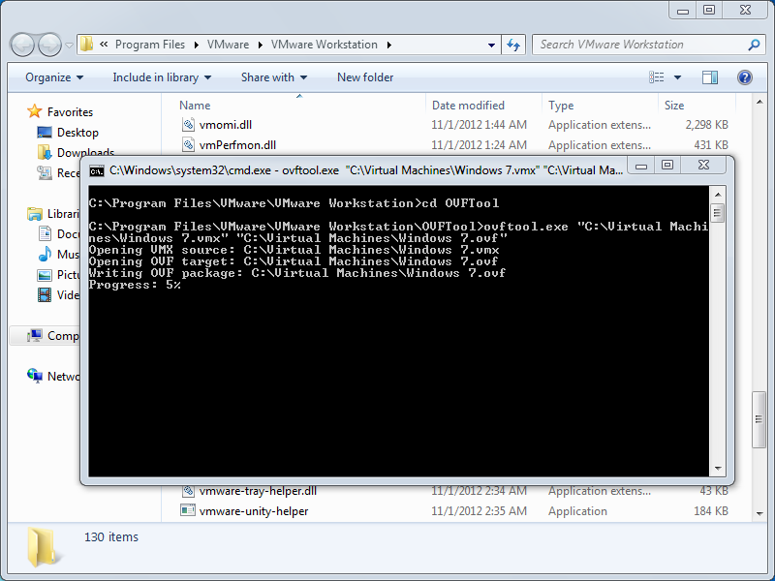Open the Organize dropdown menu
775x581 pixels.
pyautogui.click(x=54, y=77)
